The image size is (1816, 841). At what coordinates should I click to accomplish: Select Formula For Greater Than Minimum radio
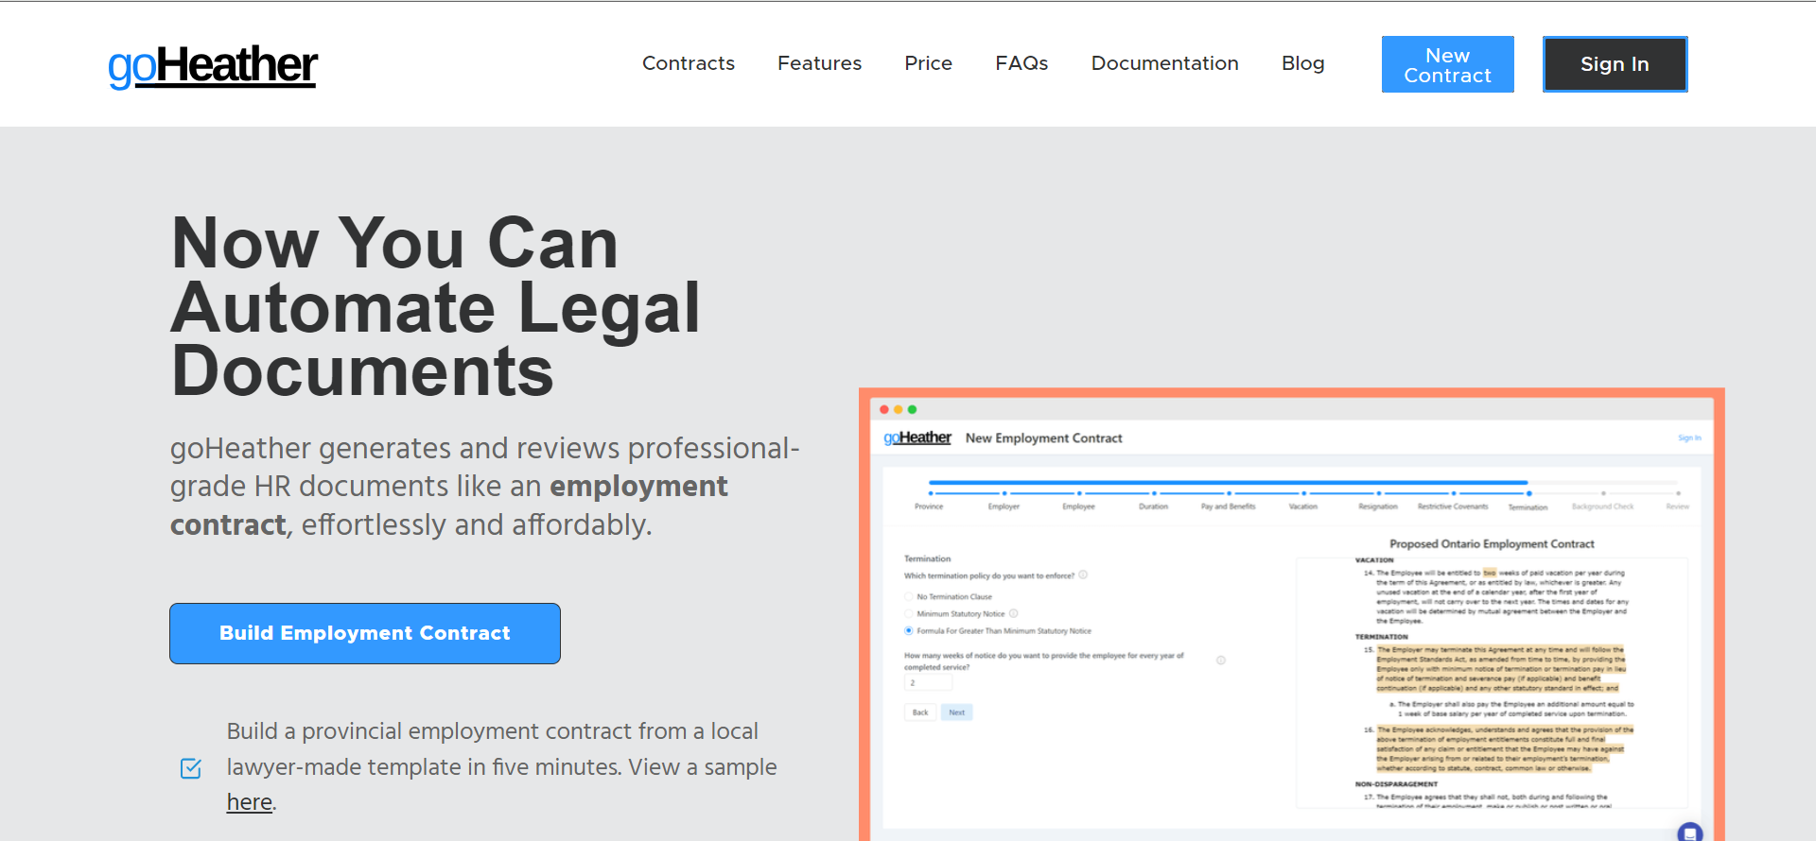click(x=909, y=631)
